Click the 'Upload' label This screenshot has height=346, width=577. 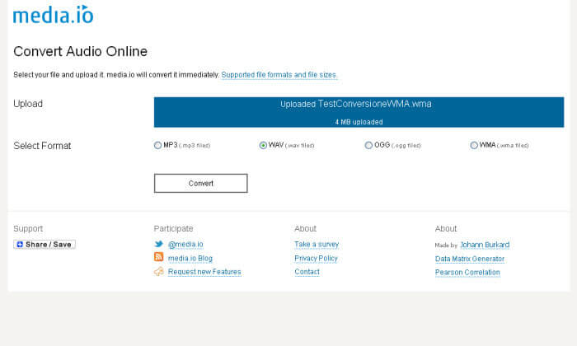28,104
